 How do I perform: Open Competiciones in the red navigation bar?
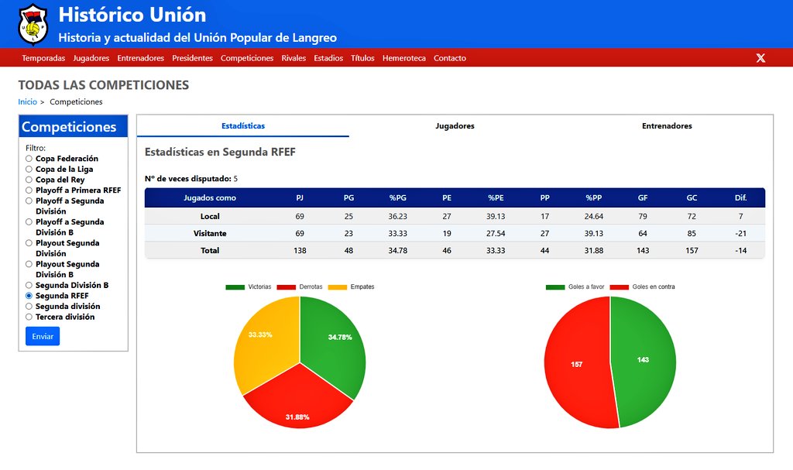(x=247, y=58)
